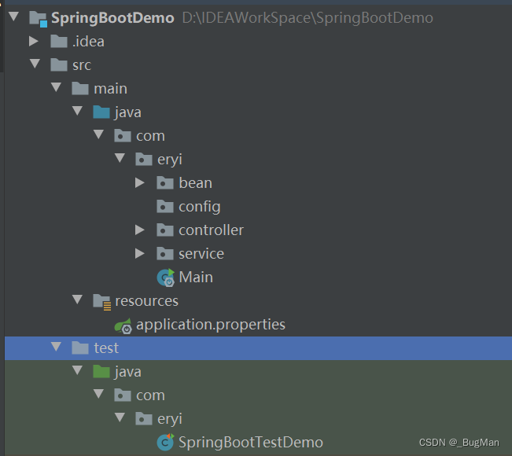Select the eryi label under test
Screen dimensions: 512x456
[170, 420]
